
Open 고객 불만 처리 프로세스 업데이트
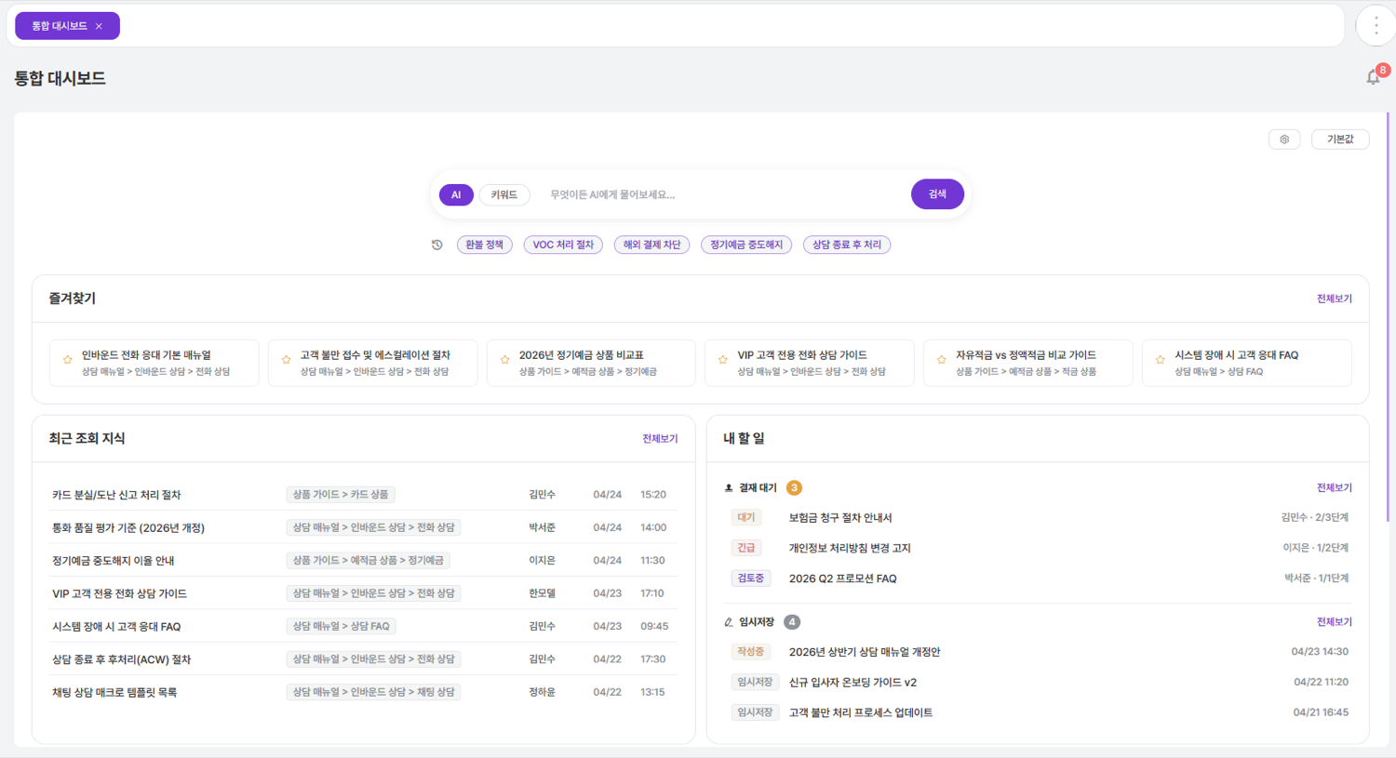(x=1040, y=712)
